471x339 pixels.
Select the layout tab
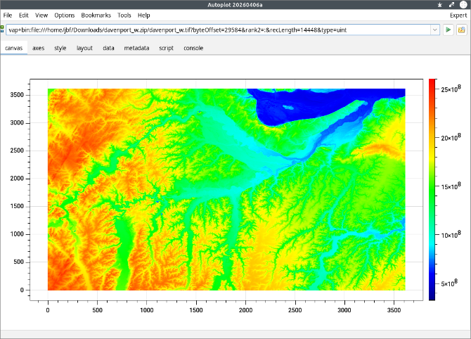click(x=84, y=49)
